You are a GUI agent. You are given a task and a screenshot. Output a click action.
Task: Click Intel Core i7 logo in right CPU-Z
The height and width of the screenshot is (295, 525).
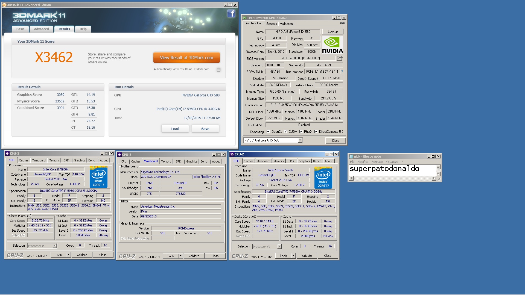323,178
